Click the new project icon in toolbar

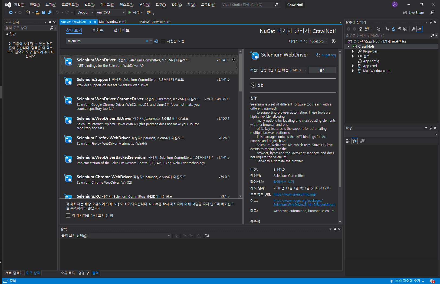click(28, 12)
